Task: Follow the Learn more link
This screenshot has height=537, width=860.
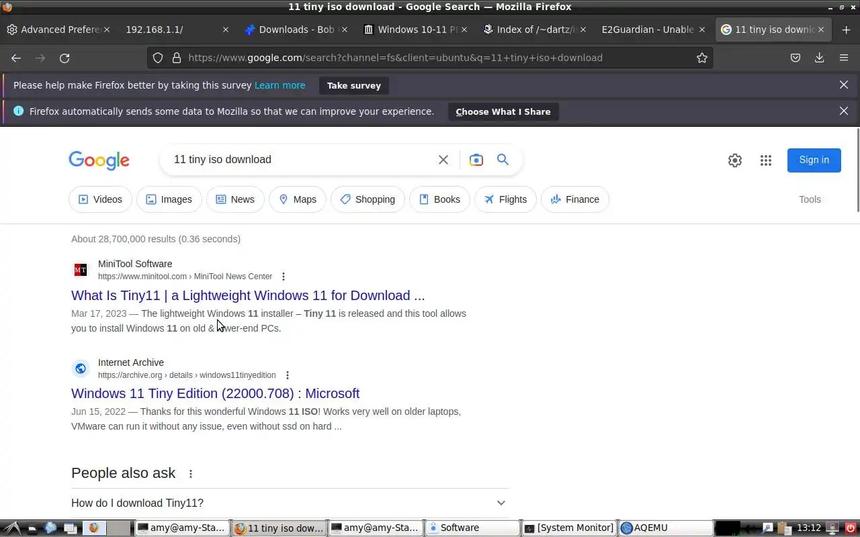Action: click(279, 85)
